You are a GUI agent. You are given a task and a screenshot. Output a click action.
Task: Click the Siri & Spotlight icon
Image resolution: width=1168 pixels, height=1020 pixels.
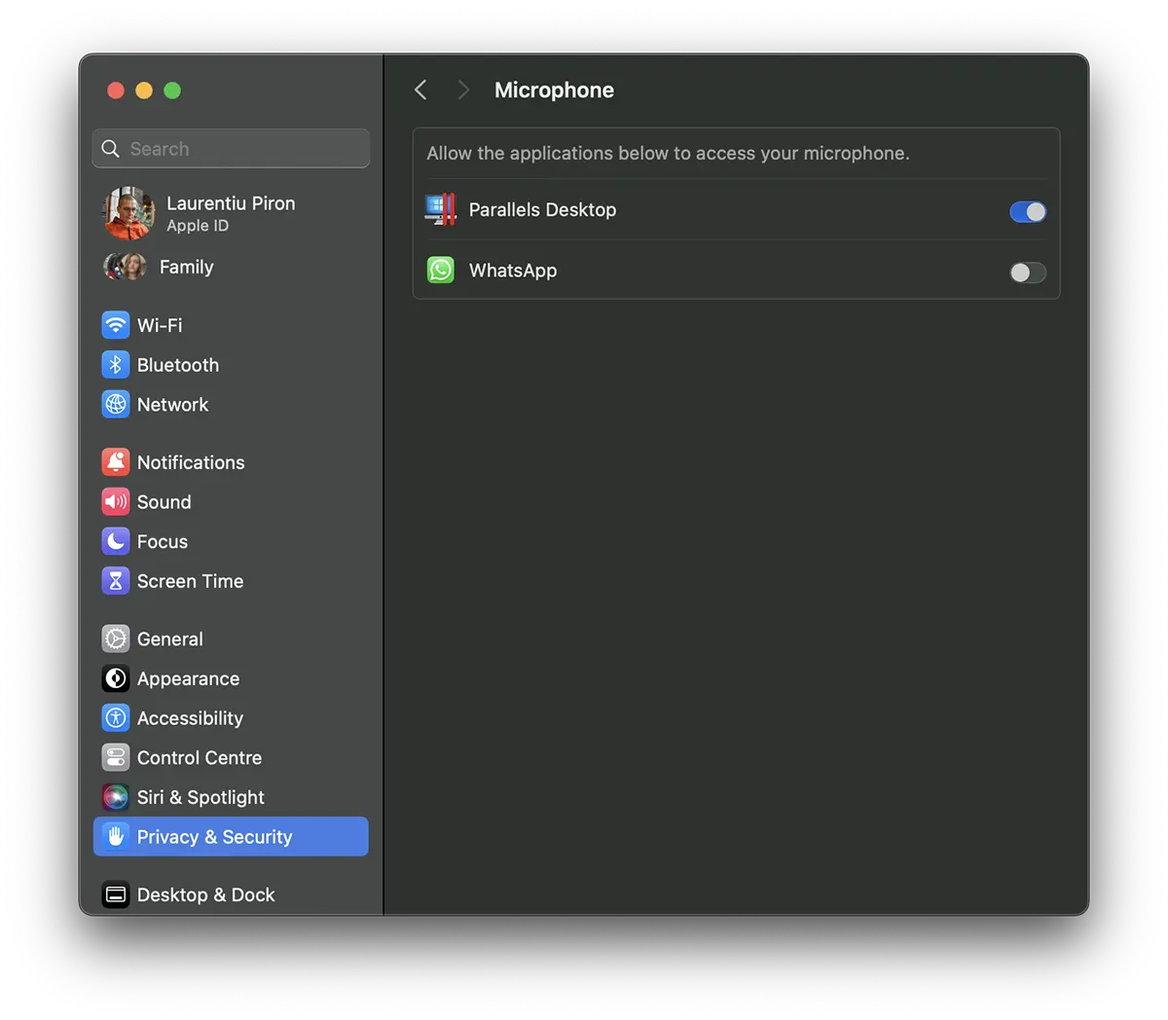click(x=116, y=797)
